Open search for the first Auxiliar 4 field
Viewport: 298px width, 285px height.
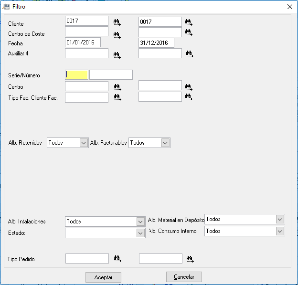pos(117,55)
